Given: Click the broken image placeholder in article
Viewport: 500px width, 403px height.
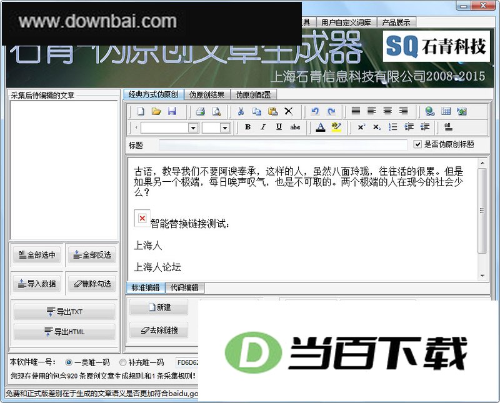Looking at the screenshot, I should pos(142,219).
